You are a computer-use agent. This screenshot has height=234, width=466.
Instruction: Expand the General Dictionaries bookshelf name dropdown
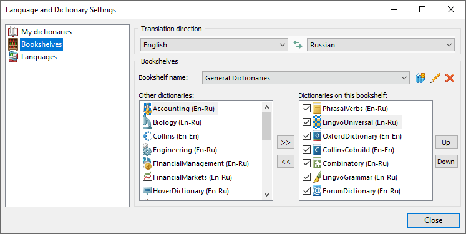[x=306, y=78]
